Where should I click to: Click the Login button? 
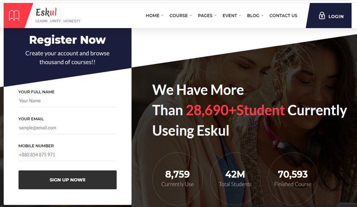[328, 15]
